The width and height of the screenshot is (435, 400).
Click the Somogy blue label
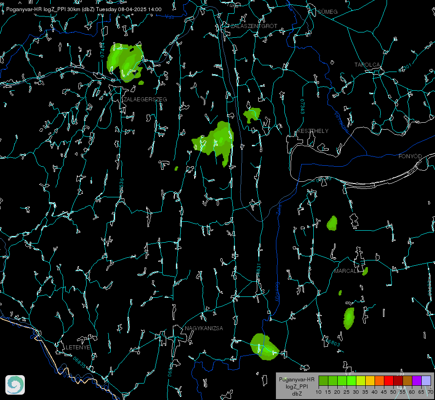(277, 292)
